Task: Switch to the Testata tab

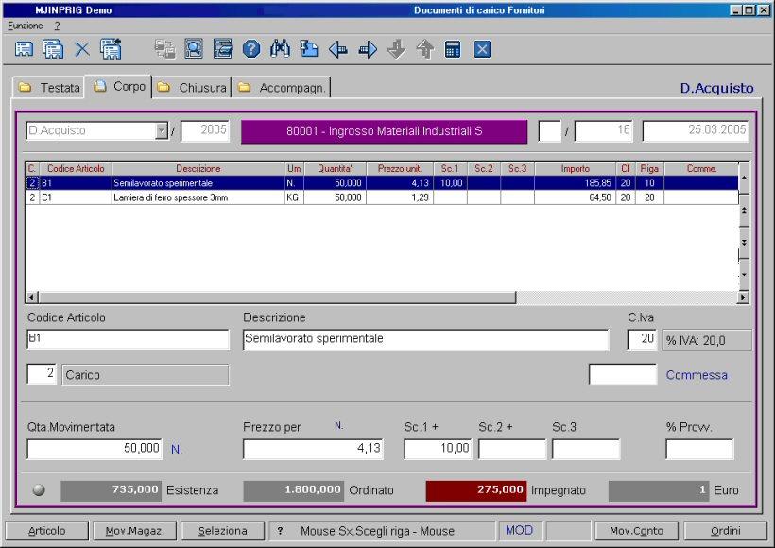Action: 49,88
